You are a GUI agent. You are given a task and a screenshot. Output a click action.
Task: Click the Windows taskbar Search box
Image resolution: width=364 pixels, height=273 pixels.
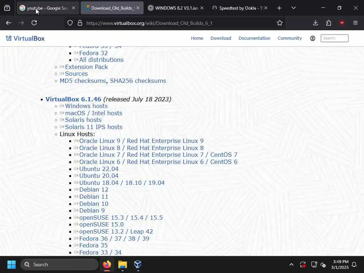point(59,264)
